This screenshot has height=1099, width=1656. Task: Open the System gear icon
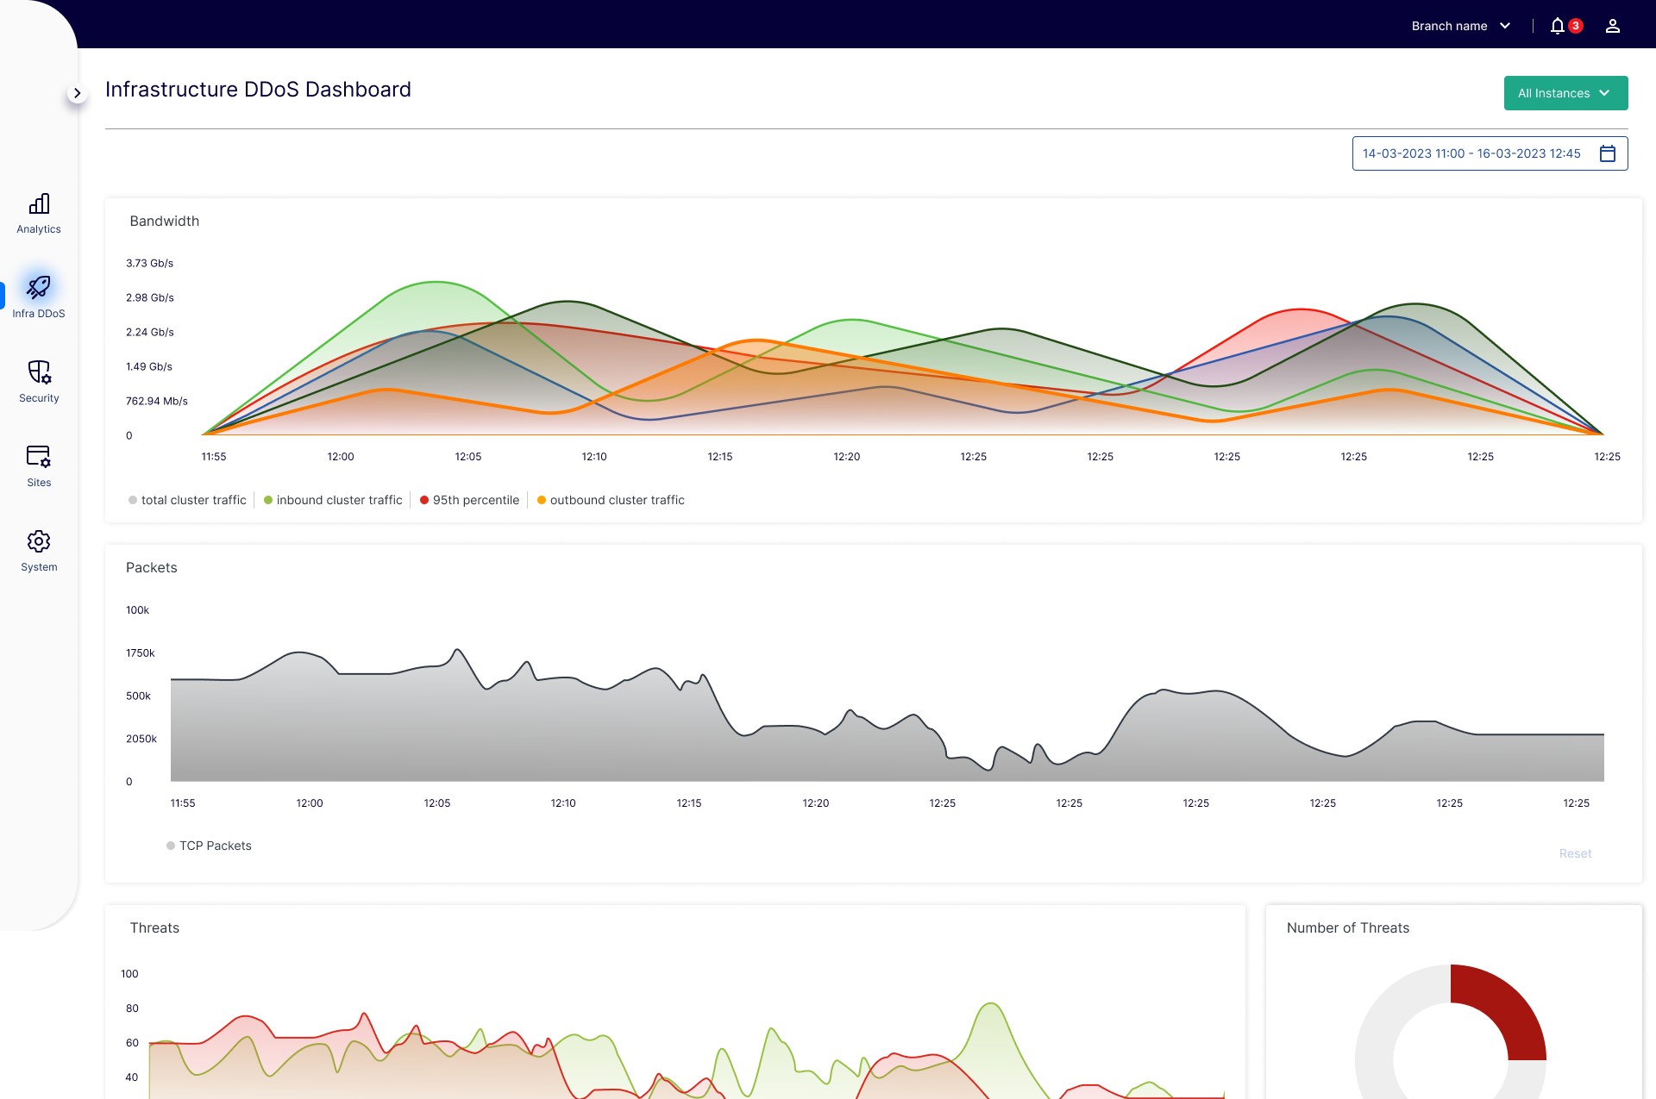(x=39, y=541)
